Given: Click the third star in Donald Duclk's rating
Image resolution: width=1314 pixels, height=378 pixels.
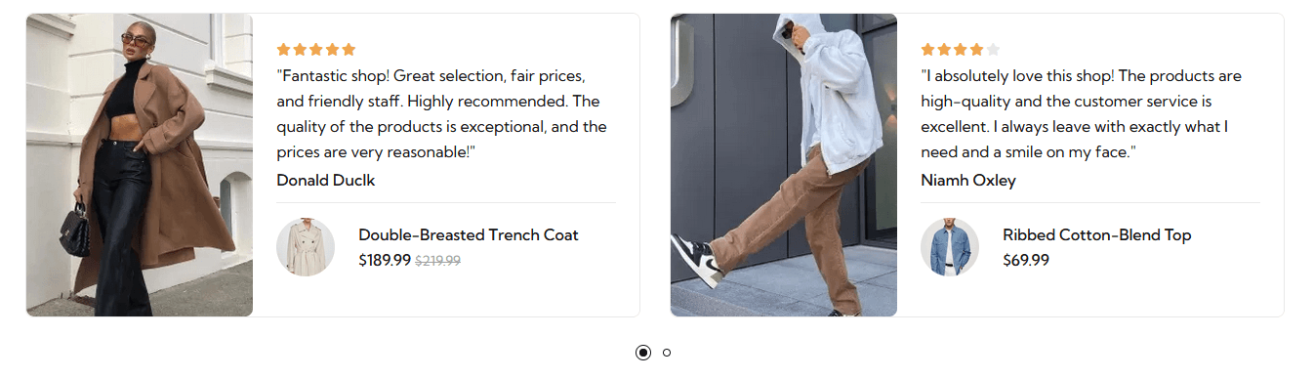Looking at the screenshot, I should 316,49.
